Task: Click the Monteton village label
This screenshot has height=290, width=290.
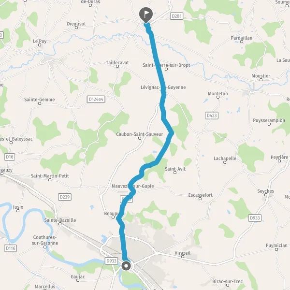Action: click(218, 94)
